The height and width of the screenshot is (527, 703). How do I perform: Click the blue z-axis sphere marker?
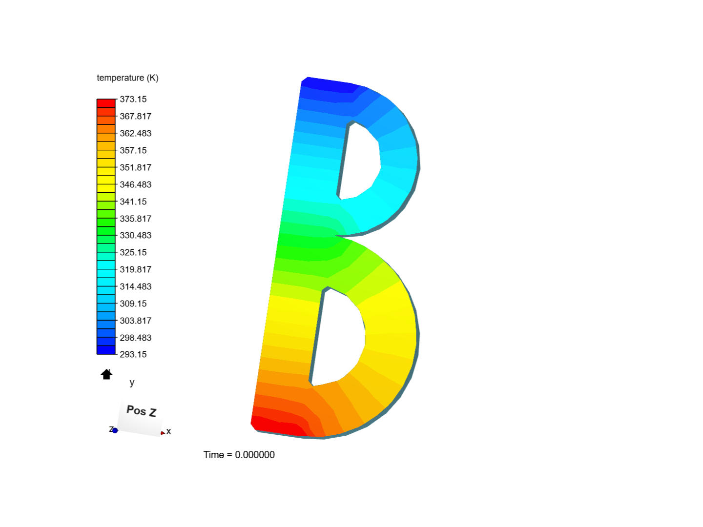click(115, 430)
